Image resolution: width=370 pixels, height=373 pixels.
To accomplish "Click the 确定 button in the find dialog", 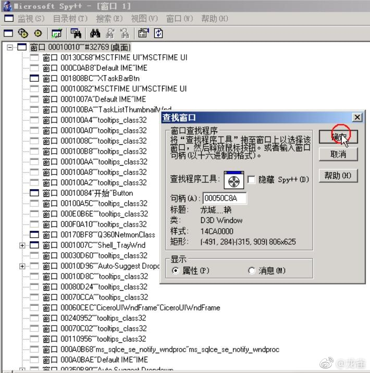I will point(338,137).
